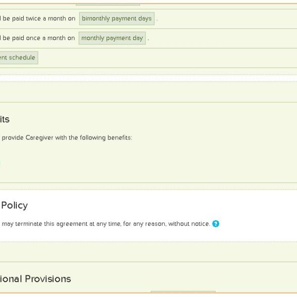
Task: Click the partial blue icon under benefits text
Action: pyautogui.click(x=0, y=163)
